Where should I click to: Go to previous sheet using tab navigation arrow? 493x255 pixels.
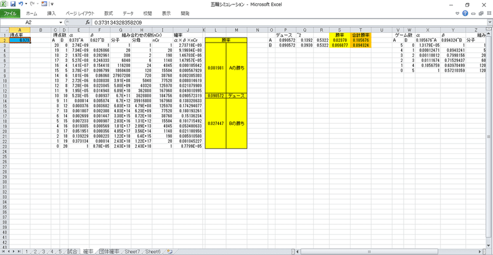[x=9, y=251]
